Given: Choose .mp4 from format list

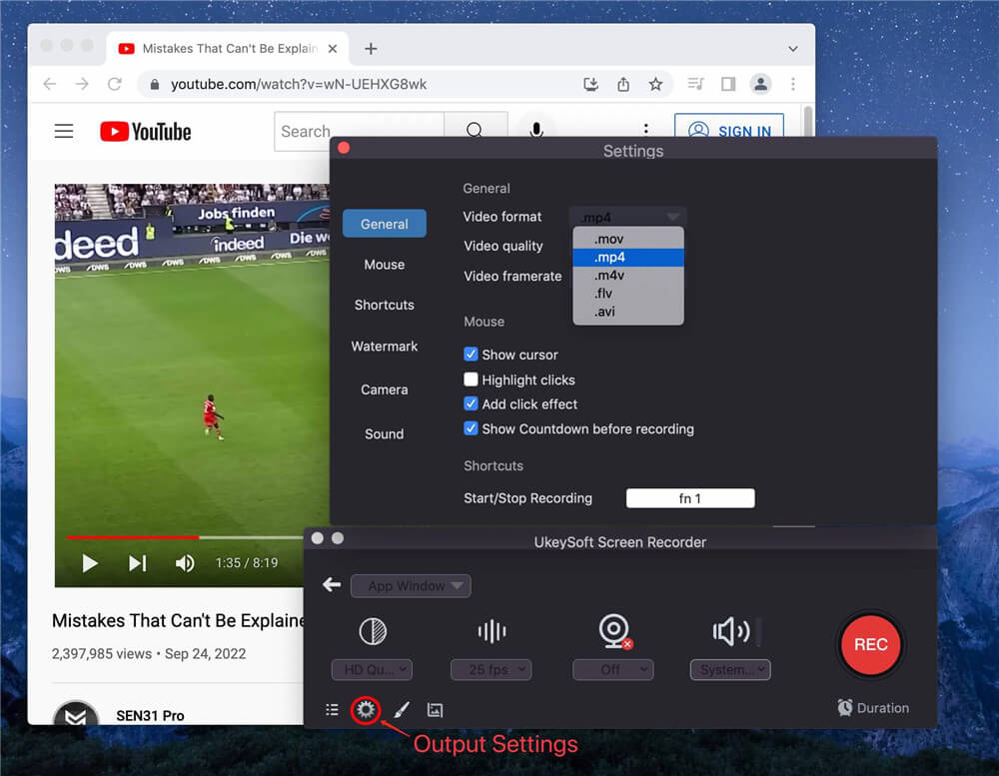Looking at the screenshot, I should [x=628, y=257].
